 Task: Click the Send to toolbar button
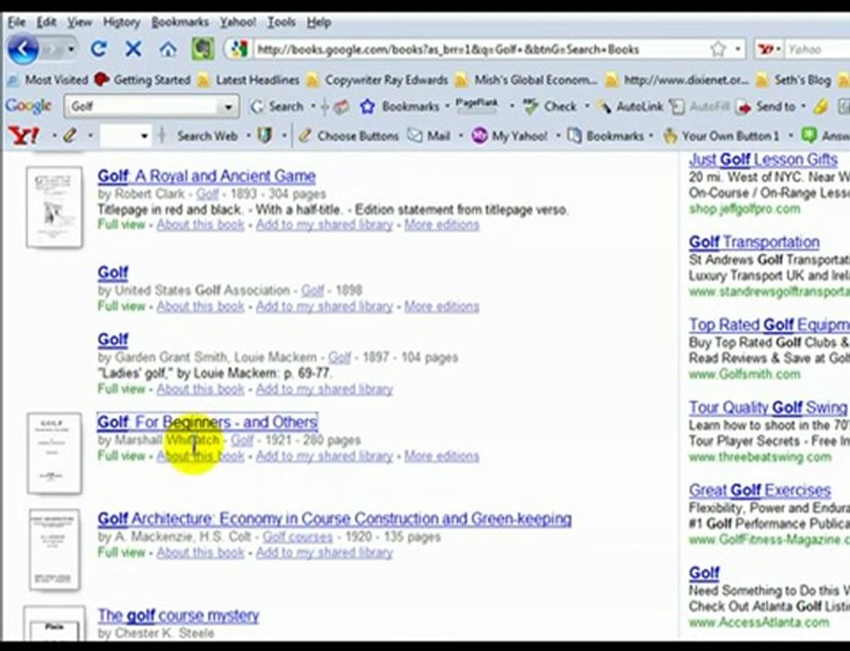tap(766, 107)
